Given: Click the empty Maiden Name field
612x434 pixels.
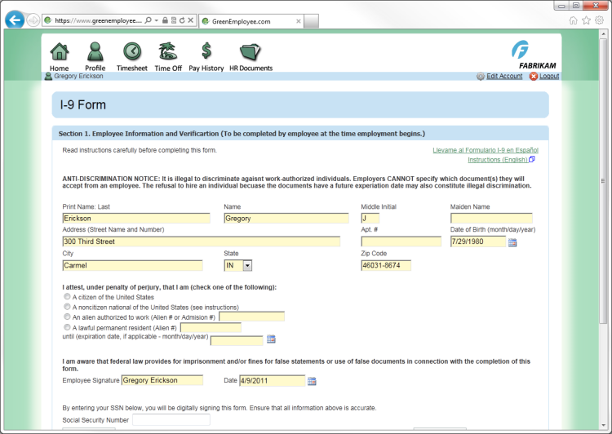Looking at the screenshot, I should point(491,218).
